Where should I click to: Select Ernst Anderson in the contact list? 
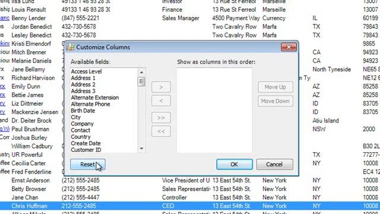(x=30, y=180)
